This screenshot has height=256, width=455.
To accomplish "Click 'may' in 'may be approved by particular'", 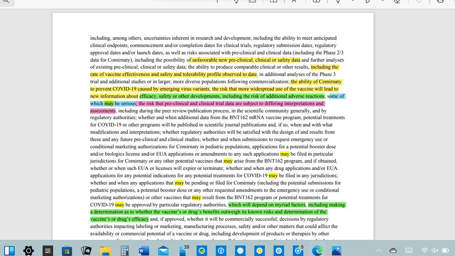I will click(x=120, y=205).
